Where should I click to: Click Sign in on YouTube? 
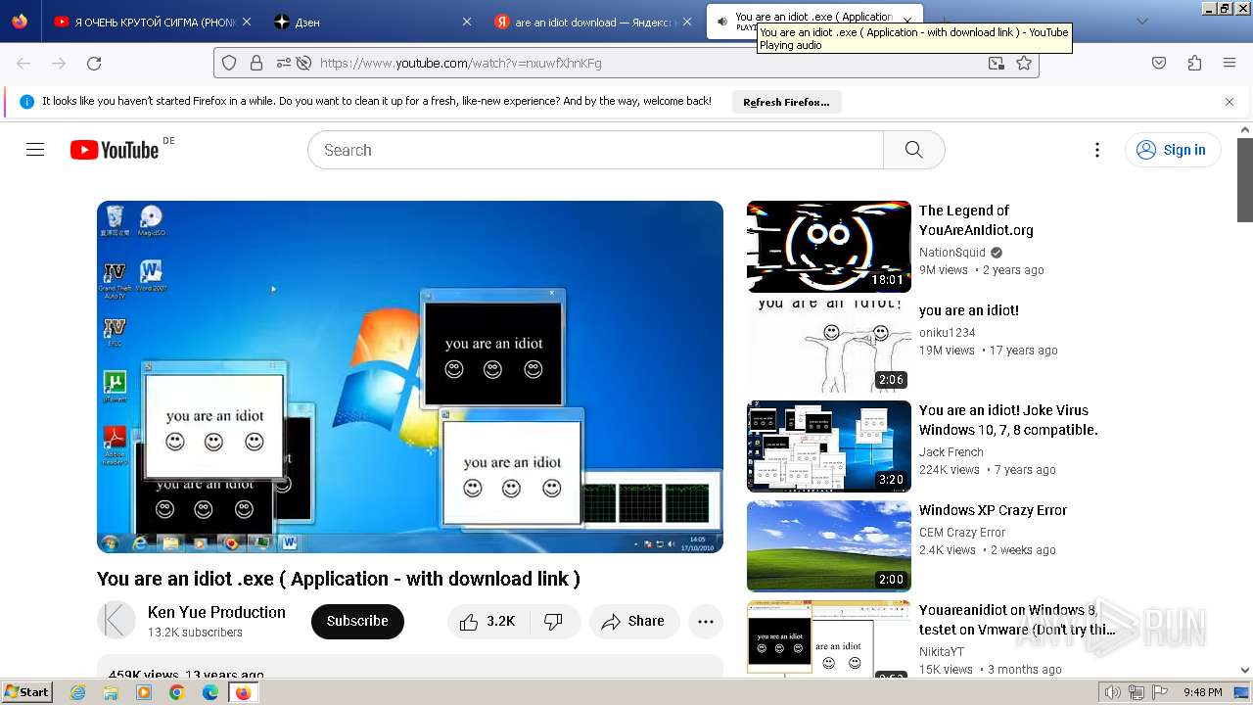(1173, 150)
